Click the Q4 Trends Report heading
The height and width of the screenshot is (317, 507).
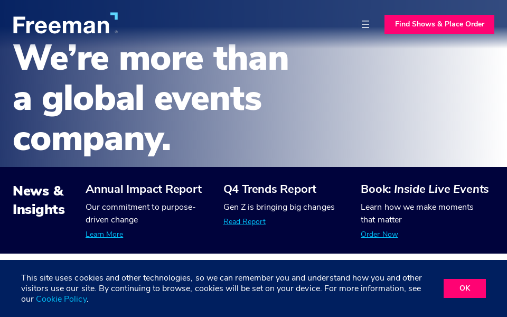pos(269,189)
